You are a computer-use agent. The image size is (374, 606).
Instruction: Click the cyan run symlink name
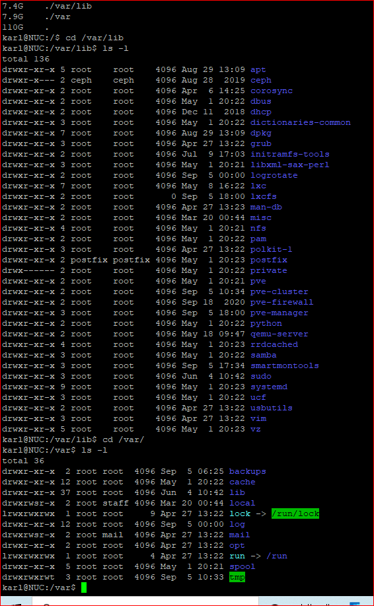(237, 556)
